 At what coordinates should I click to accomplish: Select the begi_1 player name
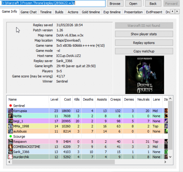pos(18,121)
